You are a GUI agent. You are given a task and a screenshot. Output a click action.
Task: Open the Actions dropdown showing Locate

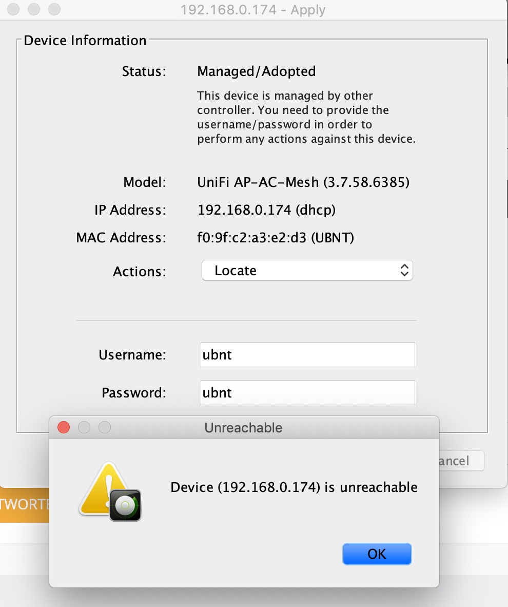click(x=307, y=271)
